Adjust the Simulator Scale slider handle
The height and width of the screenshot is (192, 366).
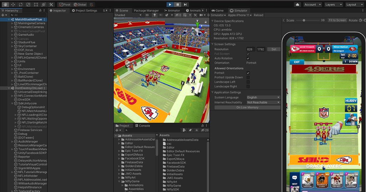(x=304, y=20)
